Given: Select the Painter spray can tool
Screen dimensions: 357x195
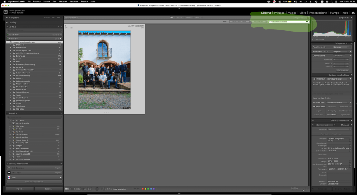Looking at the screenshot, I should (97, 189).
